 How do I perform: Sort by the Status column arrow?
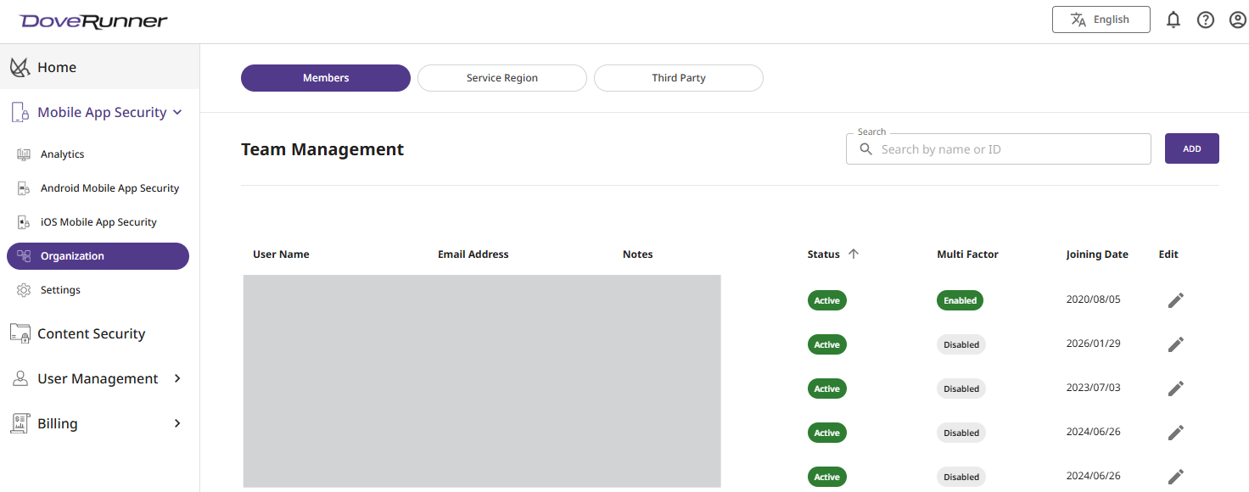coord(854,254)
